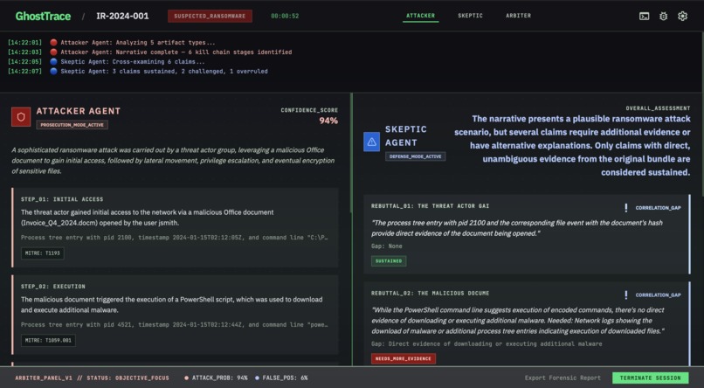Click the FALSE_POS indicator dot in status bar
This screenshot has width=704, height=388.
click(257, 378)
